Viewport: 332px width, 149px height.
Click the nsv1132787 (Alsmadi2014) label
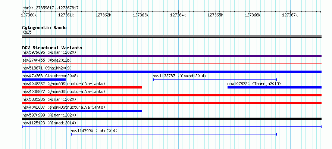pos(179,76)
